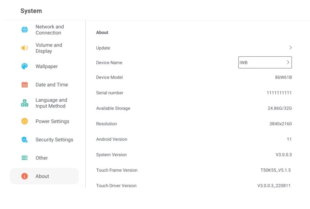Open Volume and Display settings

coord(49,48)
